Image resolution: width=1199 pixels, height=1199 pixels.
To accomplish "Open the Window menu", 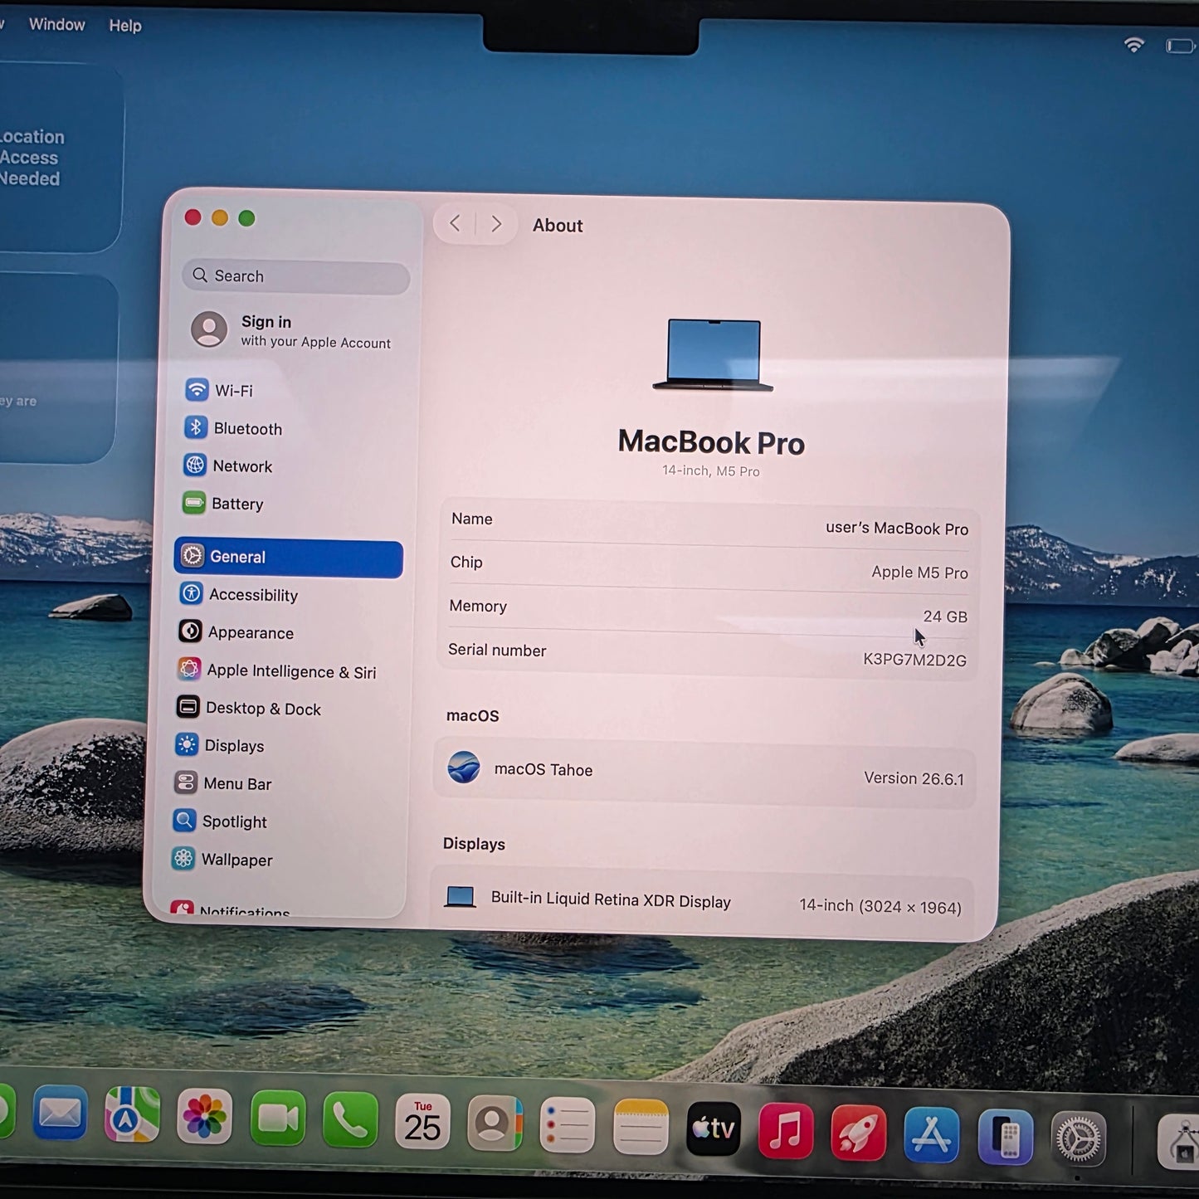I will point(56,24).
